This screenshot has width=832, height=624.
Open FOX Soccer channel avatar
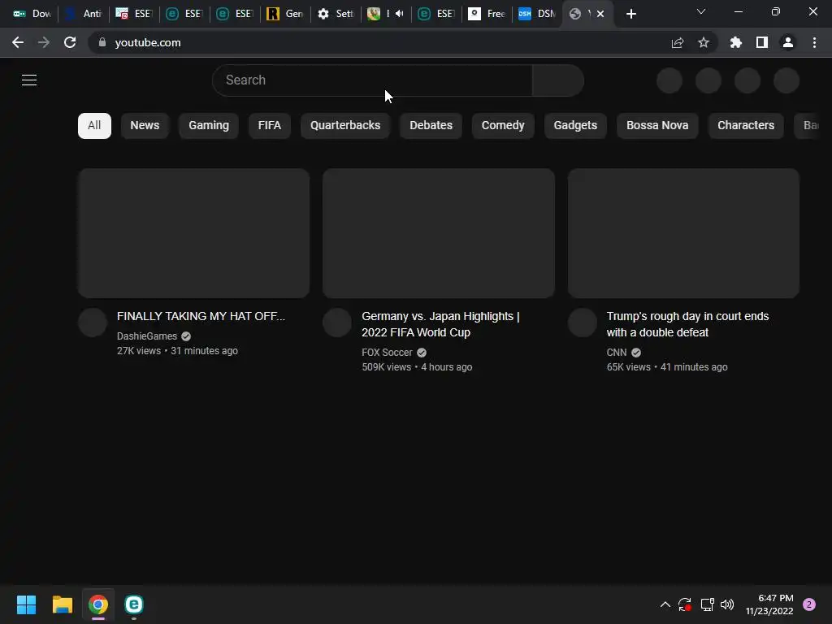click(337, 323)
